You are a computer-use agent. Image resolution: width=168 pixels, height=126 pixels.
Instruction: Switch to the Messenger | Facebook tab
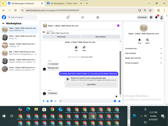pos(25,3)
